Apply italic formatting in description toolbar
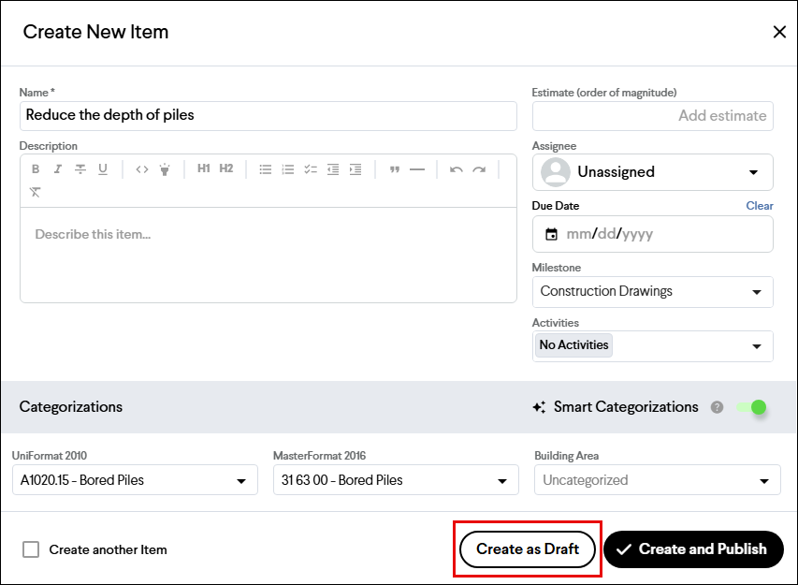The height and width of the screenshot is (585, 798). point(57,169)
